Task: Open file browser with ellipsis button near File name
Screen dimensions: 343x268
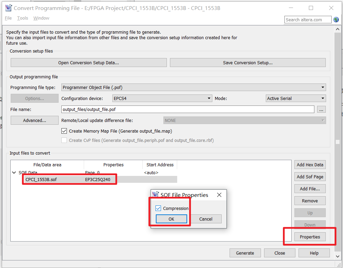Action: [321, 109]
